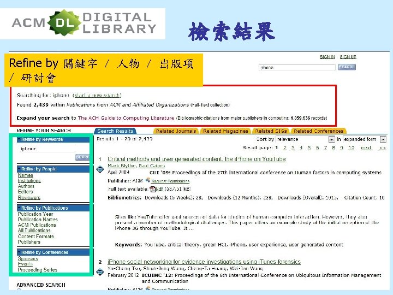393x295 pixels.
Task: Collapse the Refine by Publications section
Action: click(x=19, y=208)
